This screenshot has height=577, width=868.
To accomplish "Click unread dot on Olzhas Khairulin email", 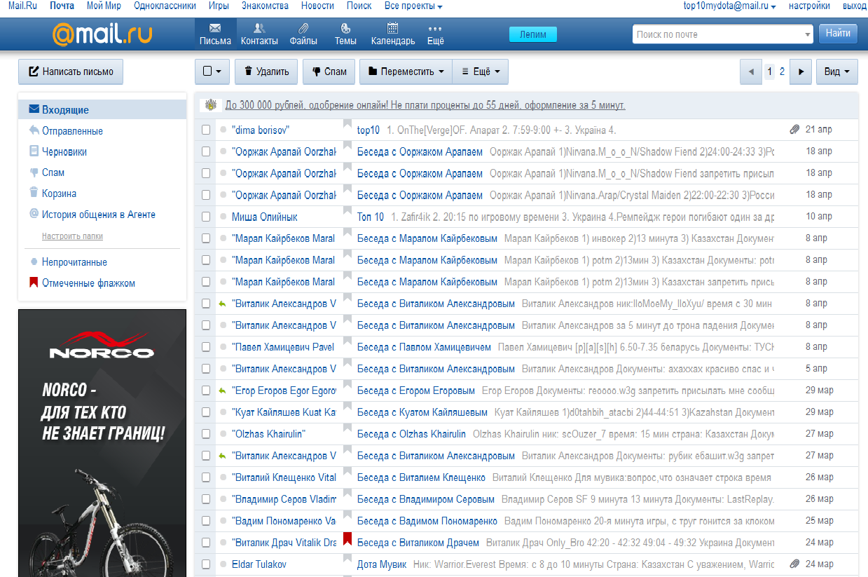I will 223,434.
